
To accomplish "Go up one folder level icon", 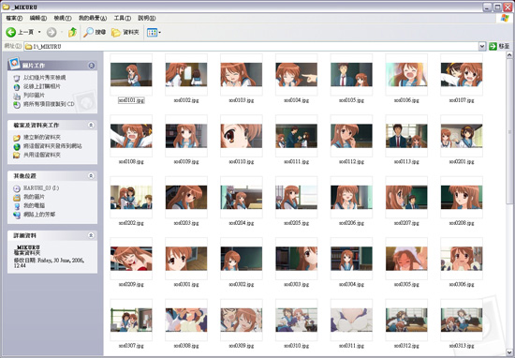I will coord(72,32).
